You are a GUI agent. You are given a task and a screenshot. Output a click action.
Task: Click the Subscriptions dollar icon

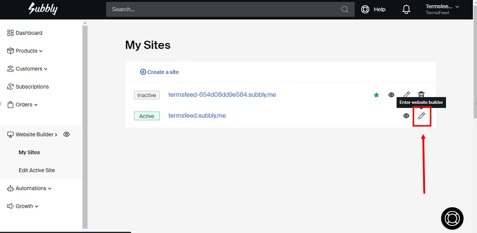(x=10, y=87)
